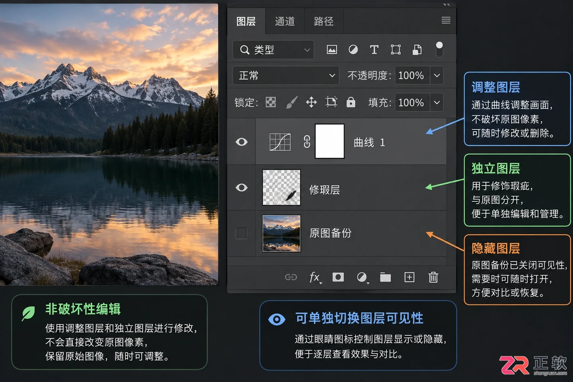Select 修瑕层 layer thumbnail
The width and height of the screenshot is (573, 382).
(x=281, y=187)
